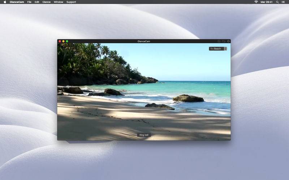289x180 pixels.
Task: Click the Beach camera video feed
Action: click(x=144, y=92)
